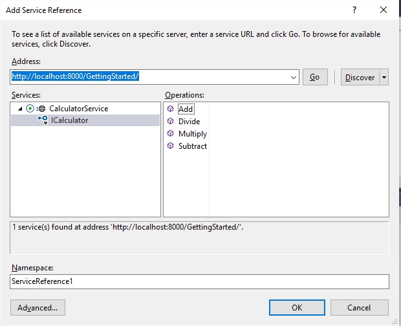Select CalculatorService in the Services tree
Screen dimensions: 401x326
[x=78, y=109]
